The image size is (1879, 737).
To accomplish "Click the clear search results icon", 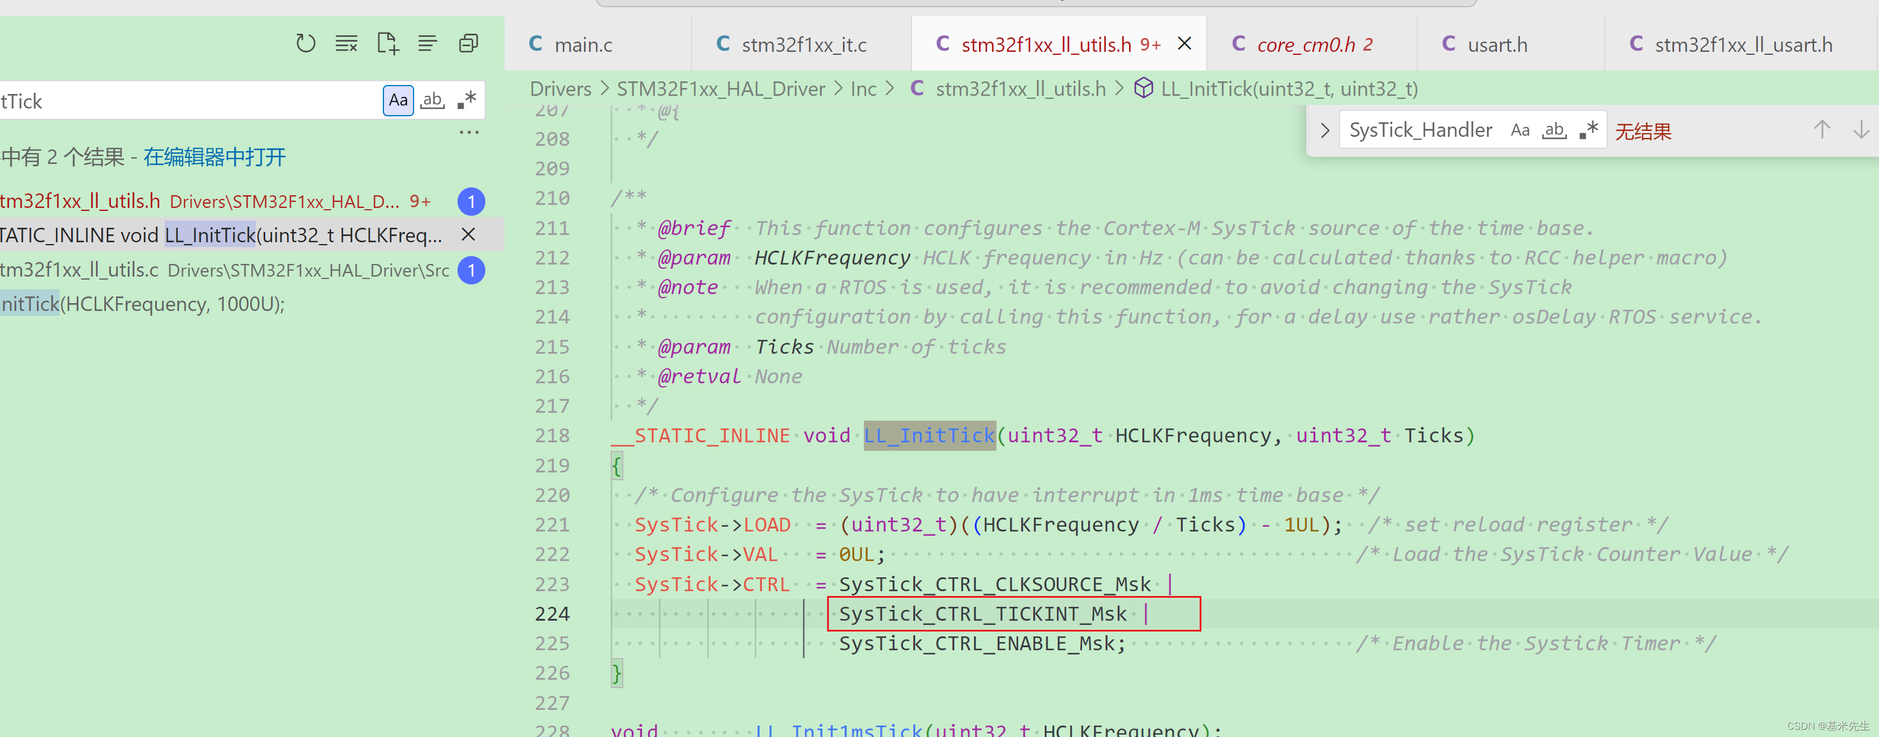I will click(x=347, y=44).
